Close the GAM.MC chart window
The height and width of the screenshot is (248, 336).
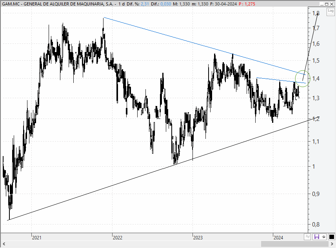332,4
